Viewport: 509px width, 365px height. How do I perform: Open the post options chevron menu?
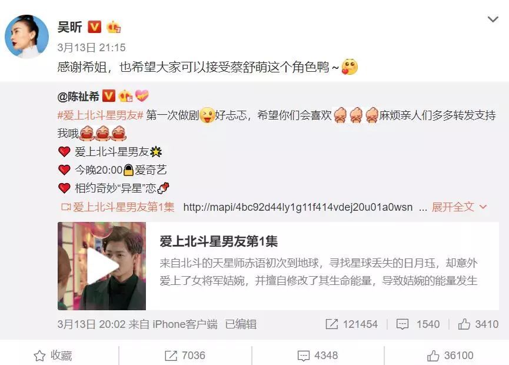493,19
